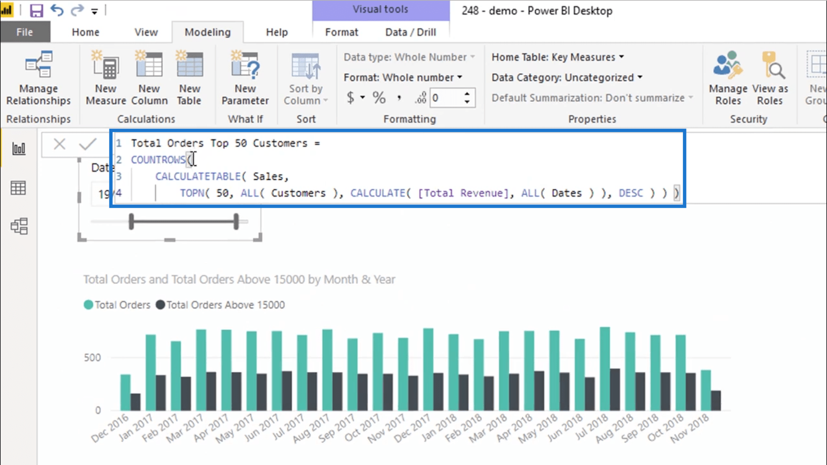
Task: Open the File menu
Action: pos(25,32)
